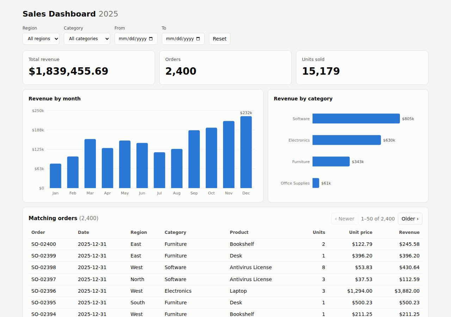Open the Region dropdown

point(41,39)
